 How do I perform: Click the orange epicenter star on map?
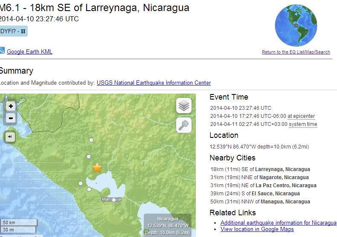coord(97,168)
